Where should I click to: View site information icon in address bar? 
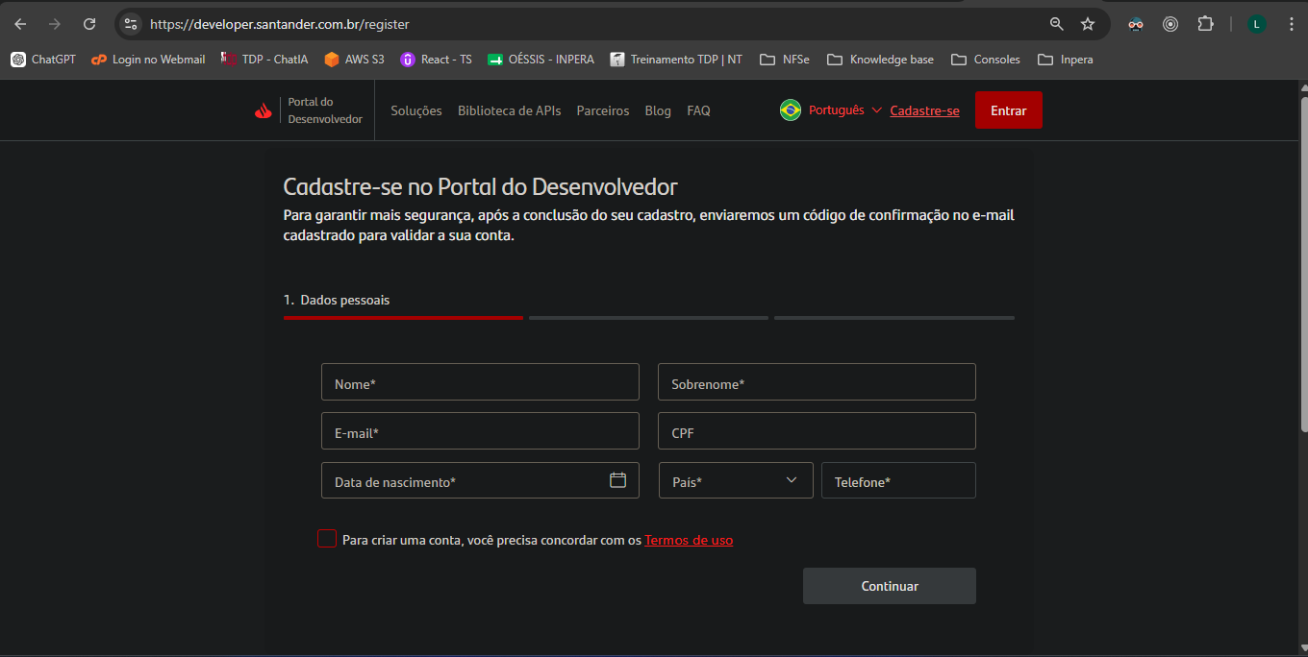[131, 24]
